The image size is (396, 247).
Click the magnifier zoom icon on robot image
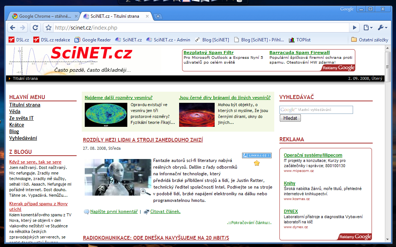[145, 192]
